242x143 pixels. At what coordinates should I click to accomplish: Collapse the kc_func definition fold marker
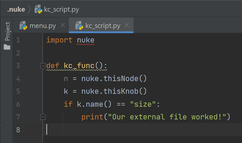pos(43,66)
